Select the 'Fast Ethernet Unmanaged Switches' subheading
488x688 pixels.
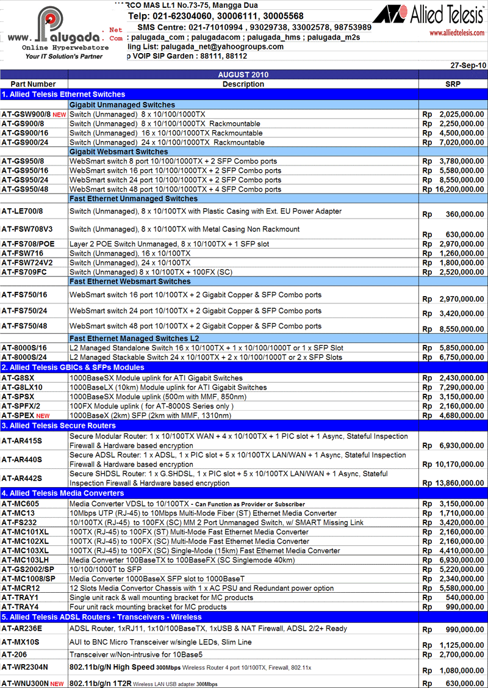(x=134, y=199)
